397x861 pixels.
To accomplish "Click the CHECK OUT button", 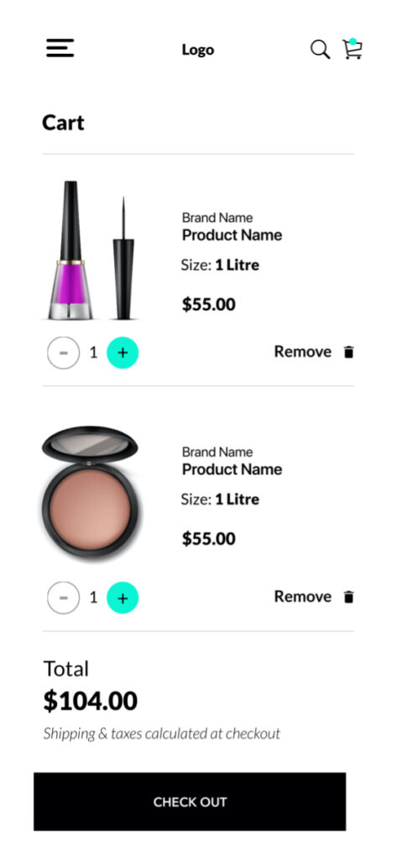I will pyautogui.click(x=190, y=801).
